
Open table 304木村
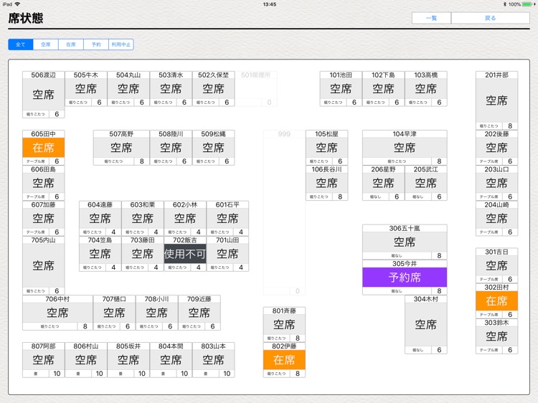[x=425, y=325]
